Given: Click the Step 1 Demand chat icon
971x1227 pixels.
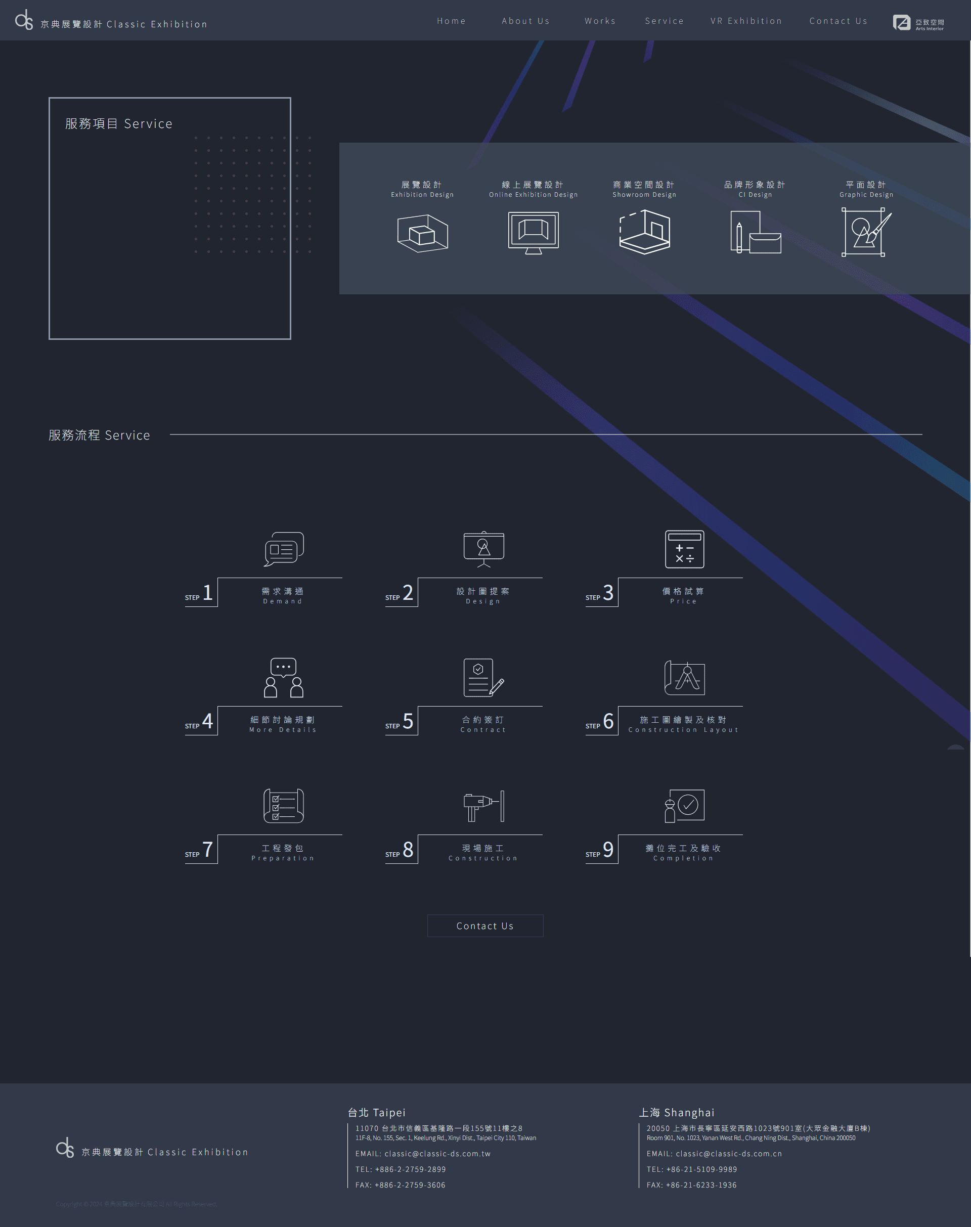Looking at the screenshot, I should [x=284, y=549].
